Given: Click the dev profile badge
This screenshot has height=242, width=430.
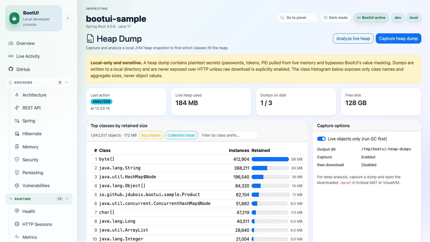Looking at the screenshot, I should pyautogui.click(x=398, y=18).
